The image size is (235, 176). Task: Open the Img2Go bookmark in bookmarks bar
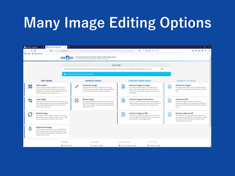[28, 54]
